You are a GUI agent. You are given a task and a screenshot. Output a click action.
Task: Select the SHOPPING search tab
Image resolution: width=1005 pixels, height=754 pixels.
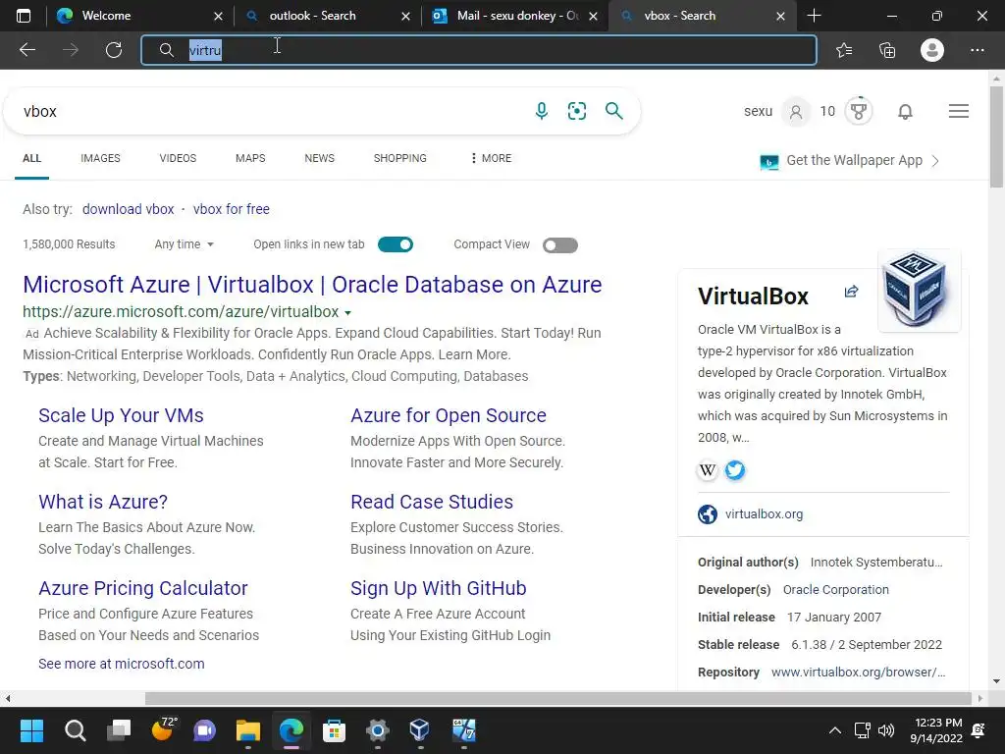click(400, 158)
